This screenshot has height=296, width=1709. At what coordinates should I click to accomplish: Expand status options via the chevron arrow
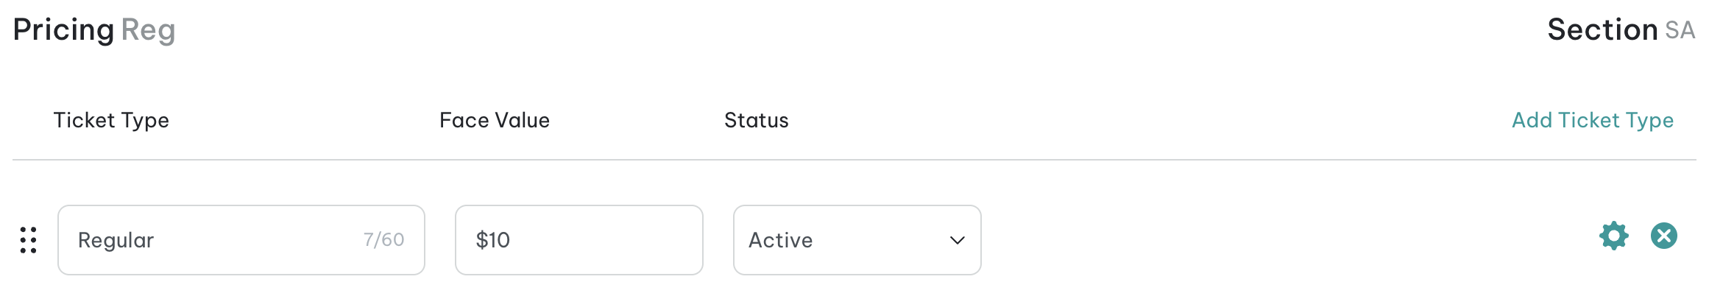(x=958, y=241)
